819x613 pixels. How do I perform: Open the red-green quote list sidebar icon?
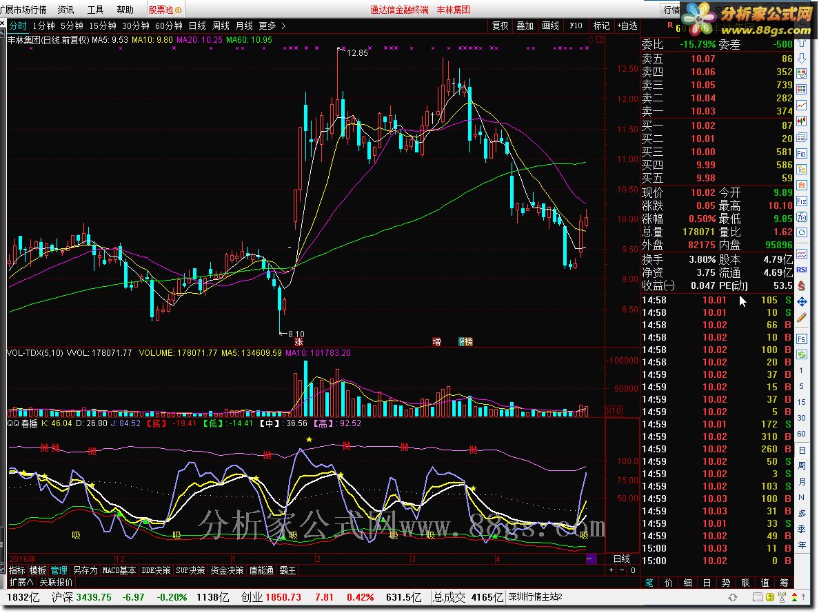[801, 74]
